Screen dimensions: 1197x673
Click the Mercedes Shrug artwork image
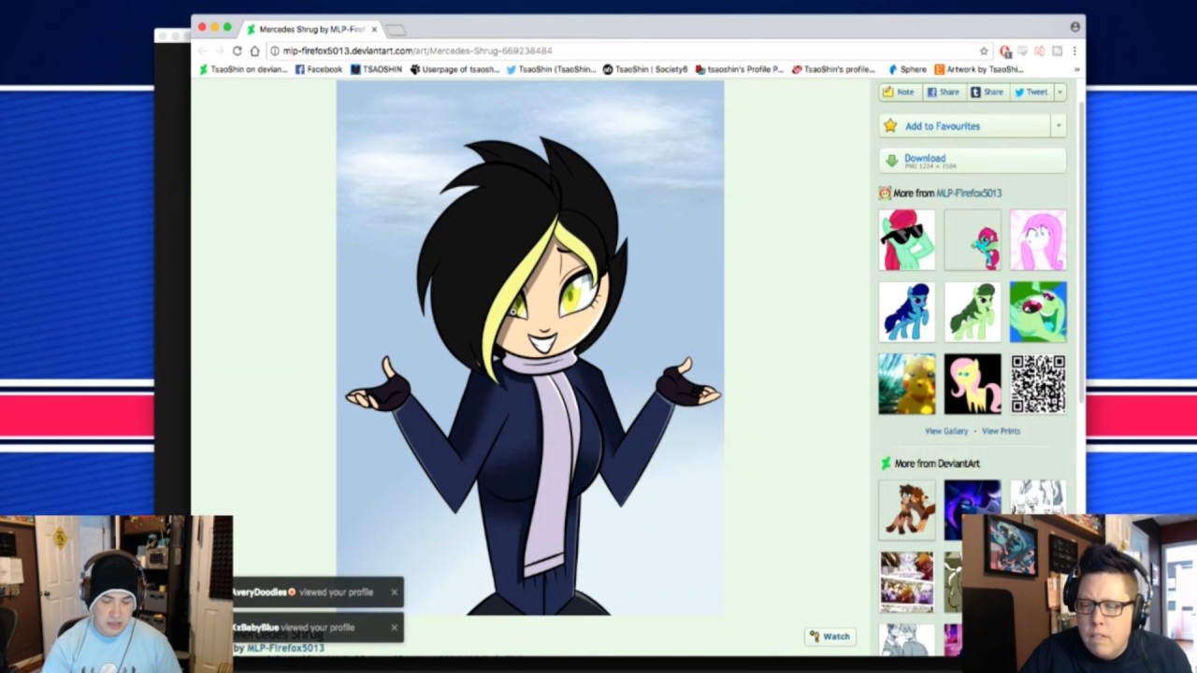tap(530, 348)
